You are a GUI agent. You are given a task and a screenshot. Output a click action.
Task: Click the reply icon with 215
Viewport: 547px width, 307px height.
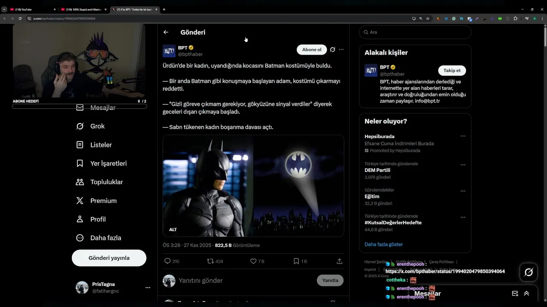(168, 261)
